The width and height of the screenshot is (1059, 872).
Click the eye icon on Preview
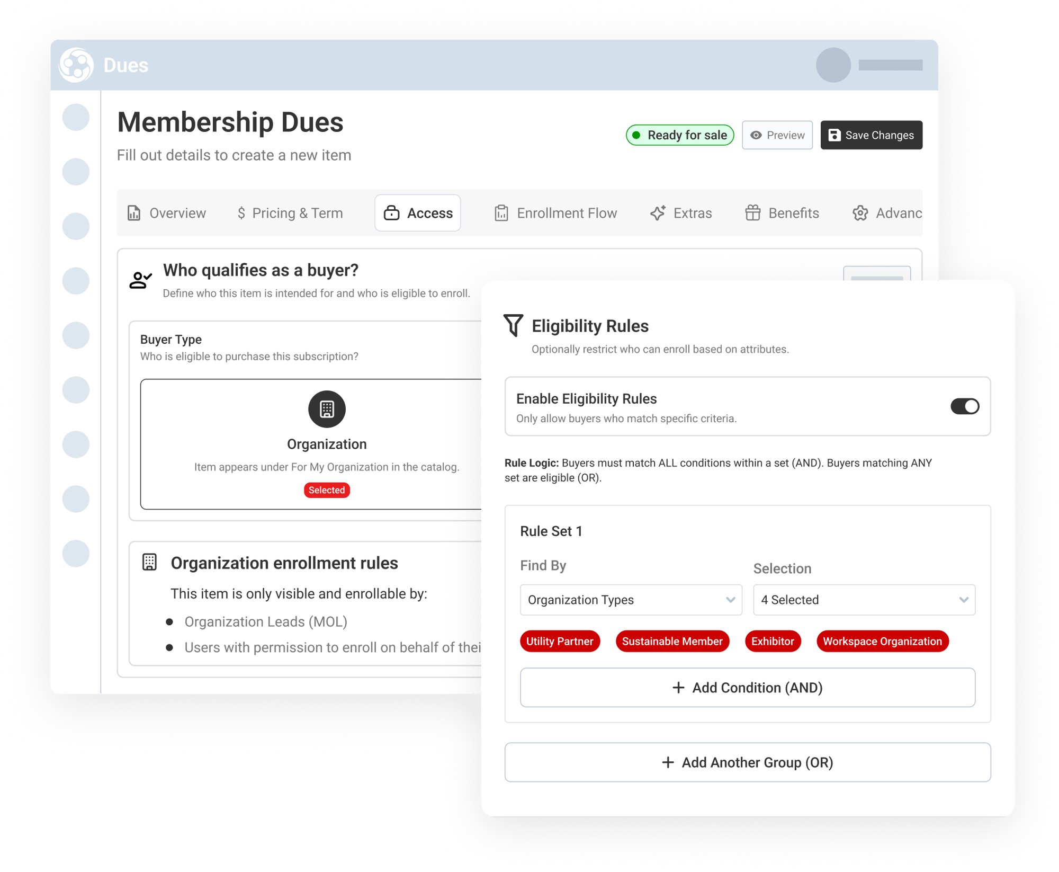tap(756, 135)
